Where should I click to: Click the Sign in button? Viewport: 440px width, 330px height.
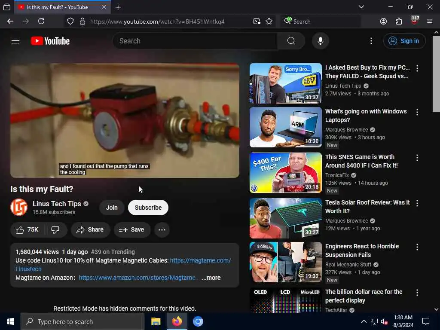tap(404, 41)
